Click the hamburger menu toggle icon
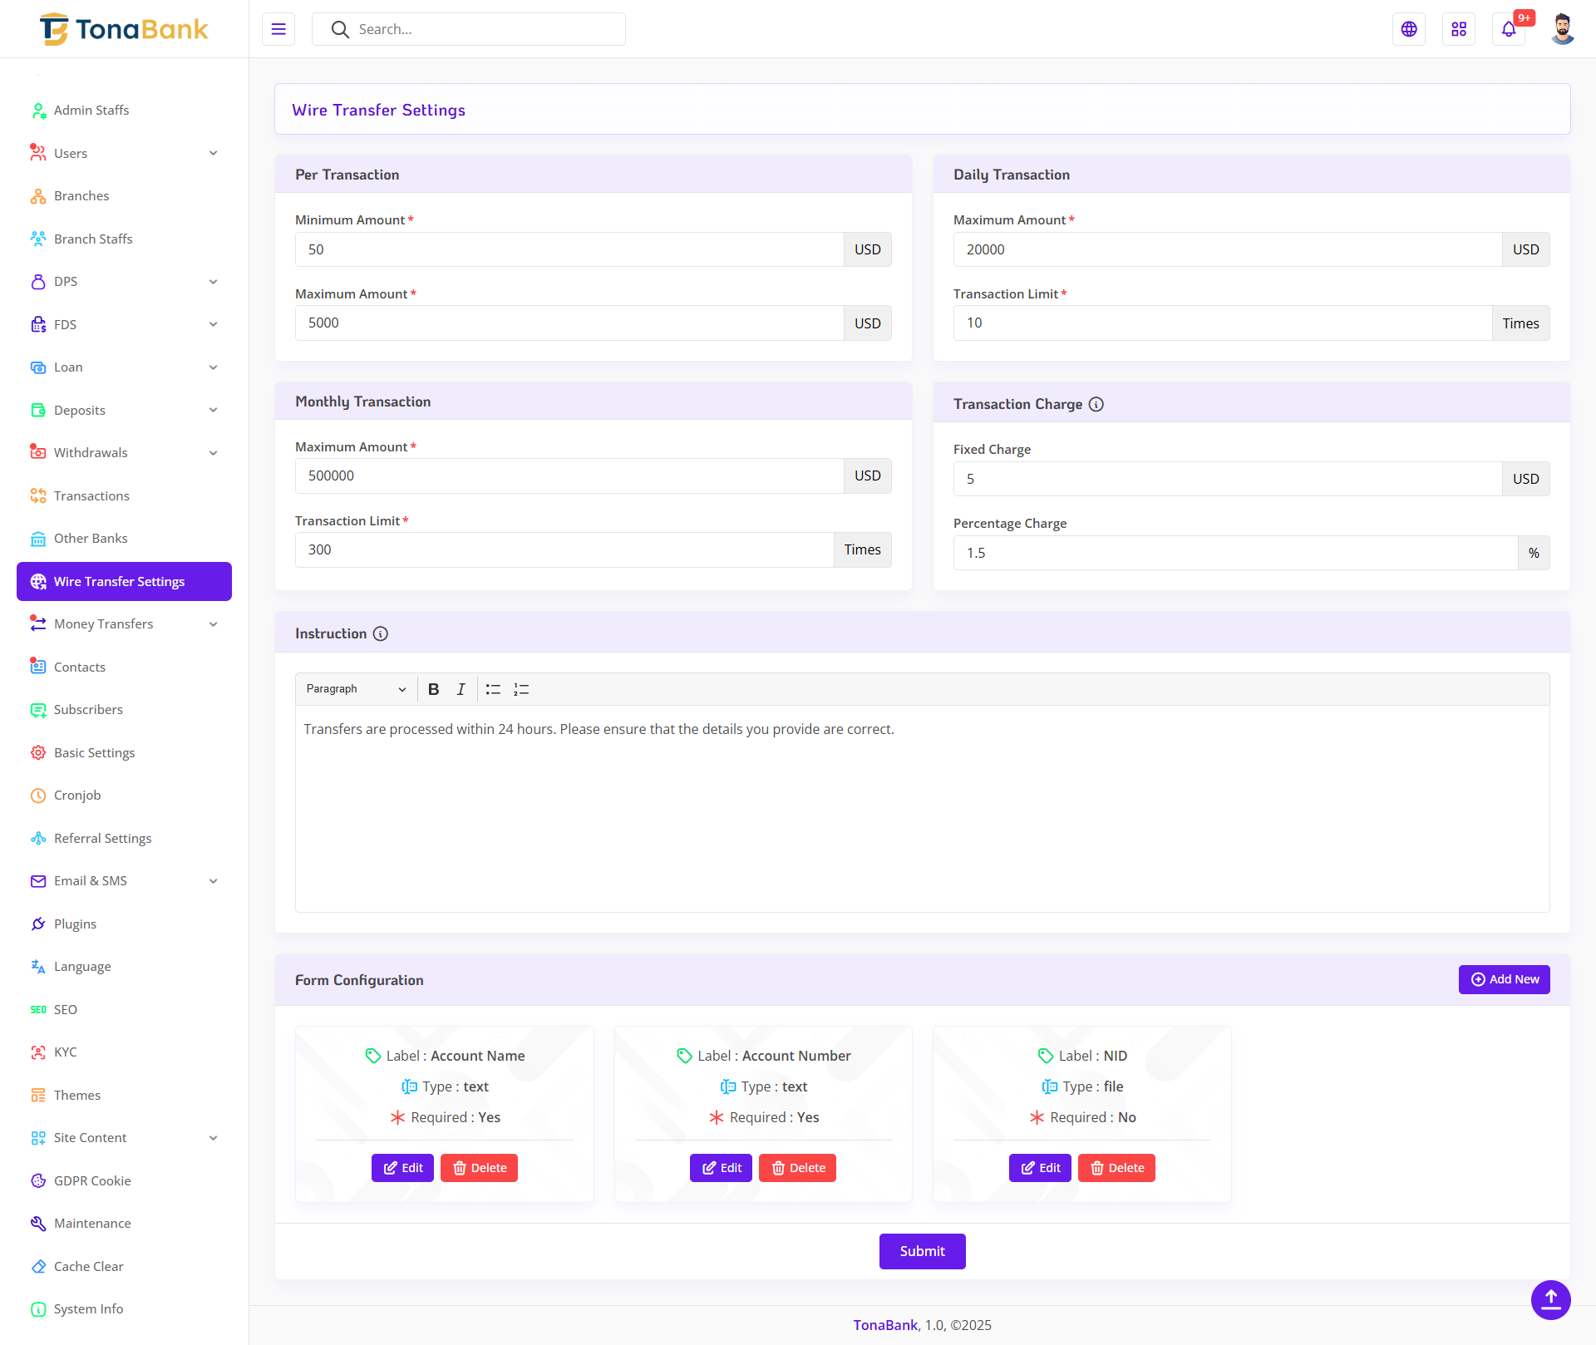Viewport: 1596px width, 1345px height. pyautogui.click(x=278, y=29)
